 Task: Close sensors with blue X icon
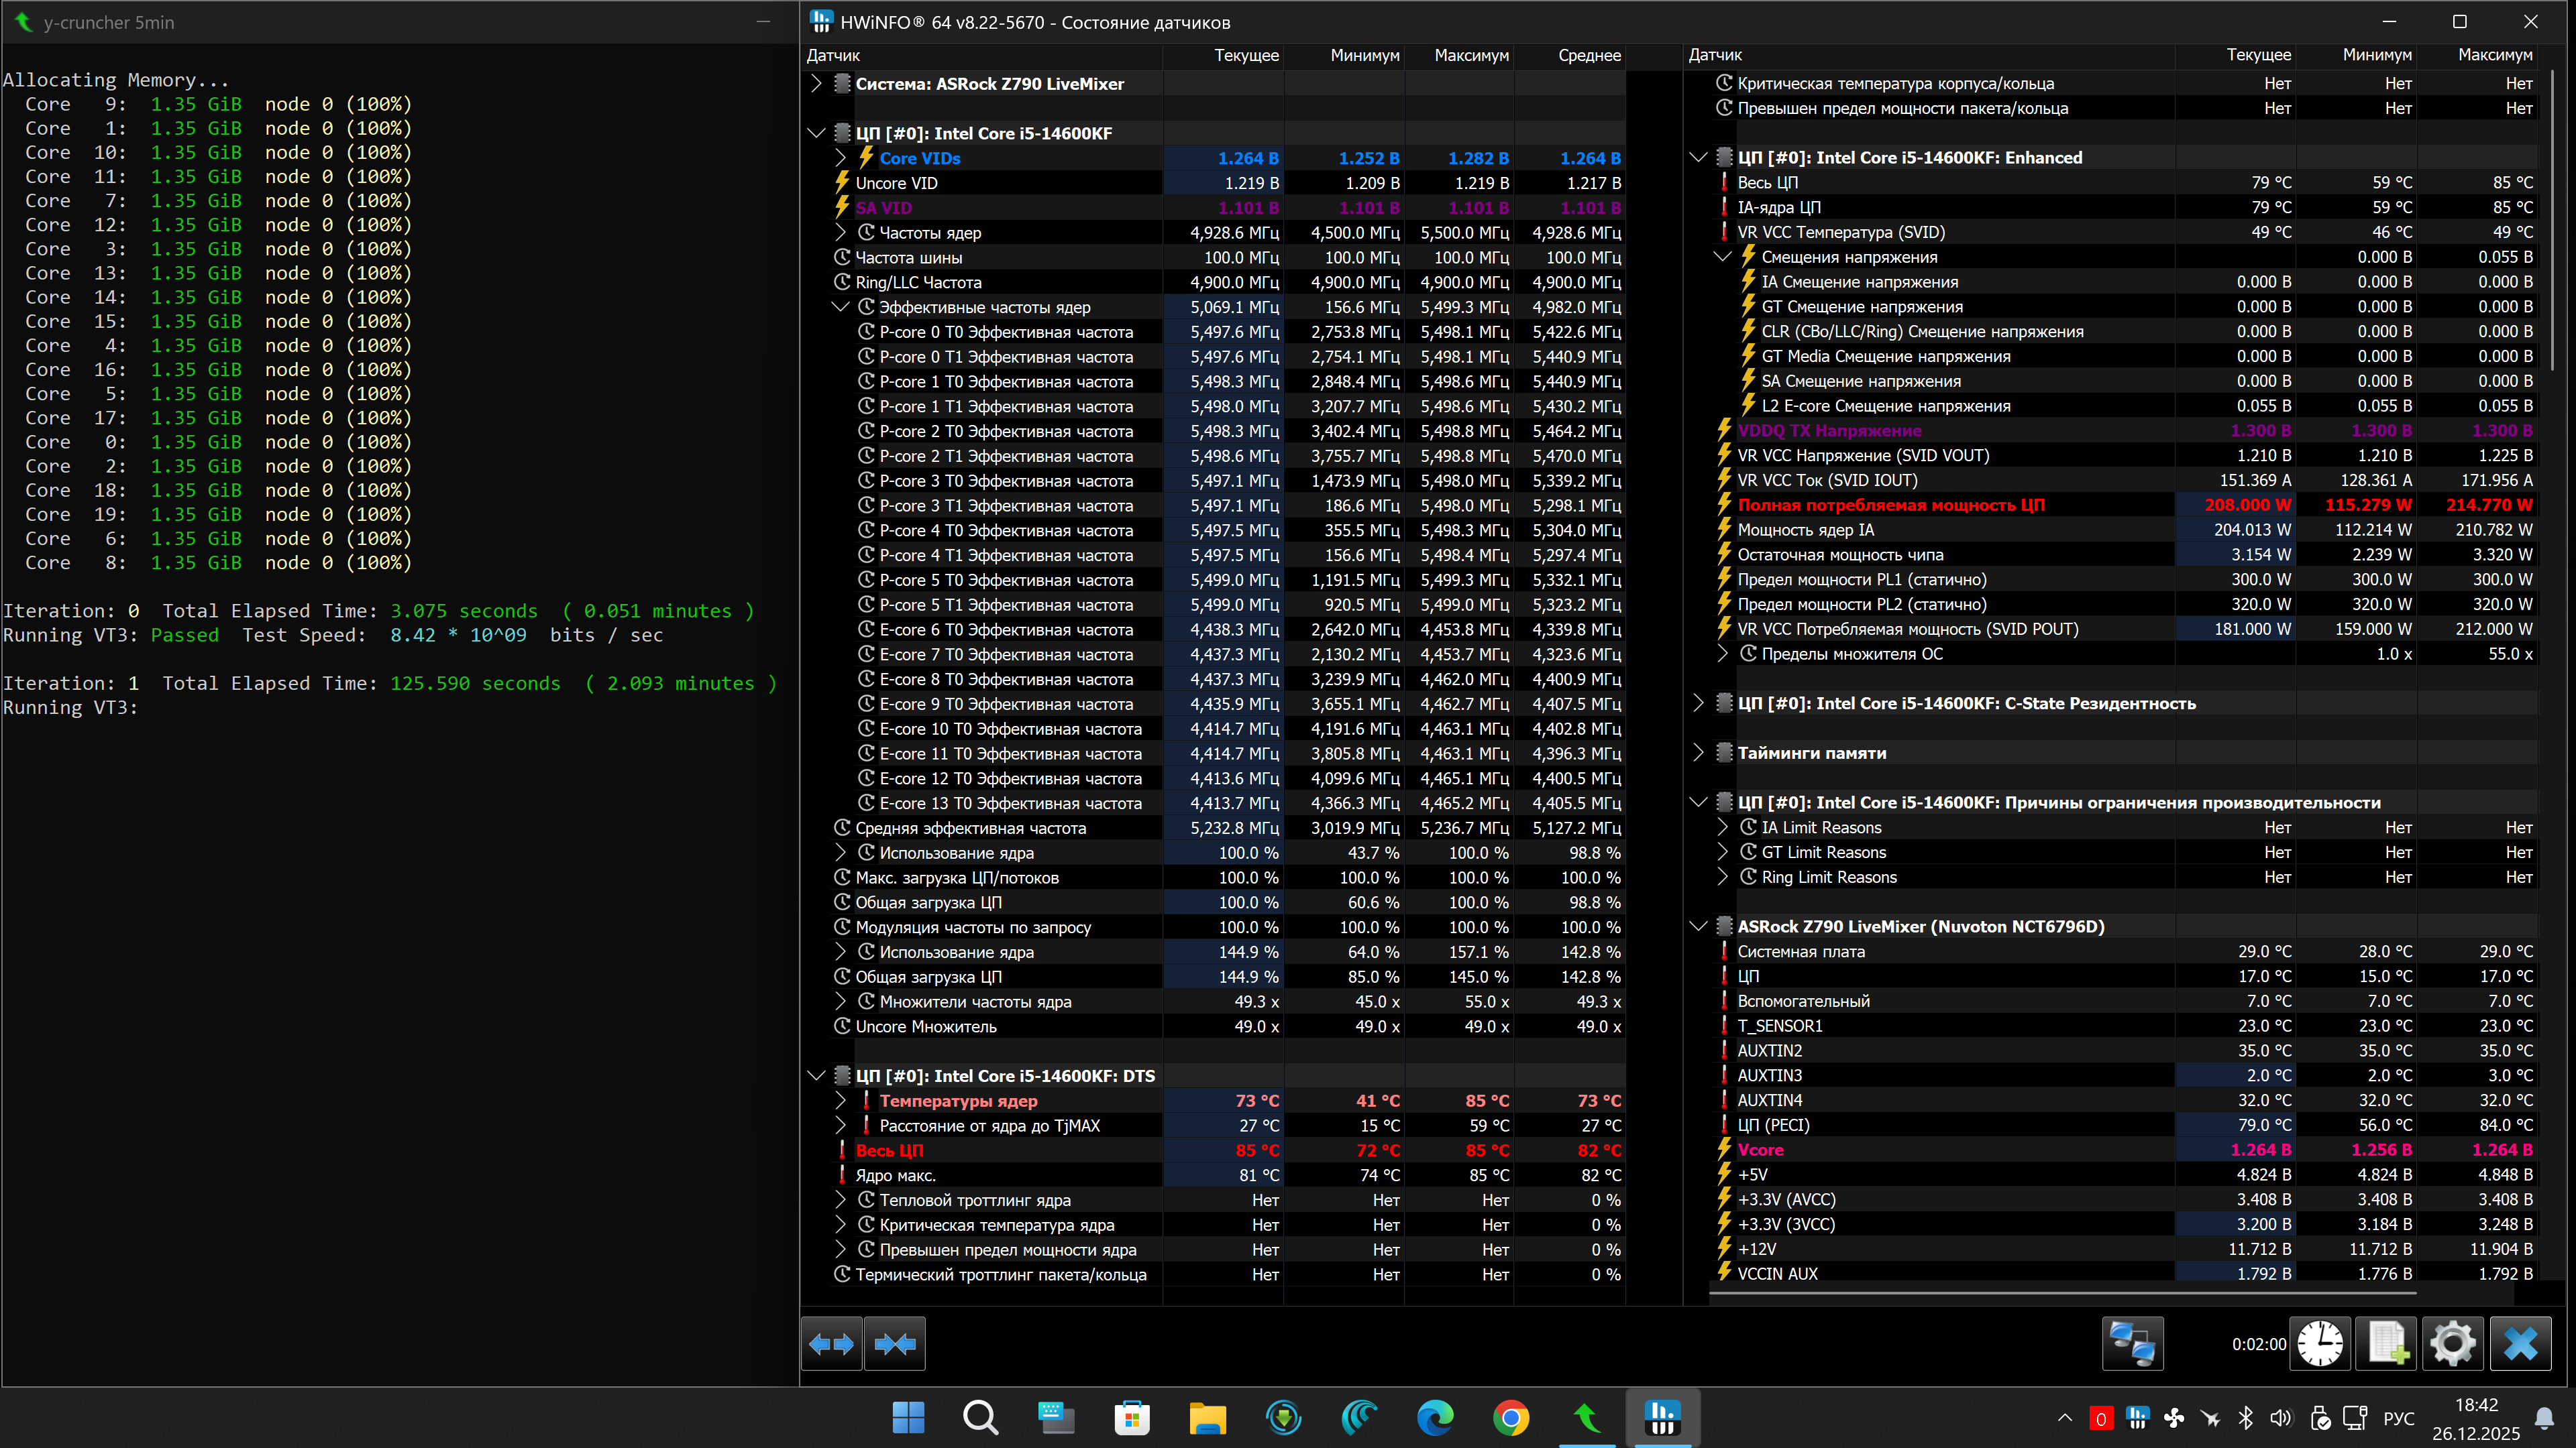click(2520, 1344)
